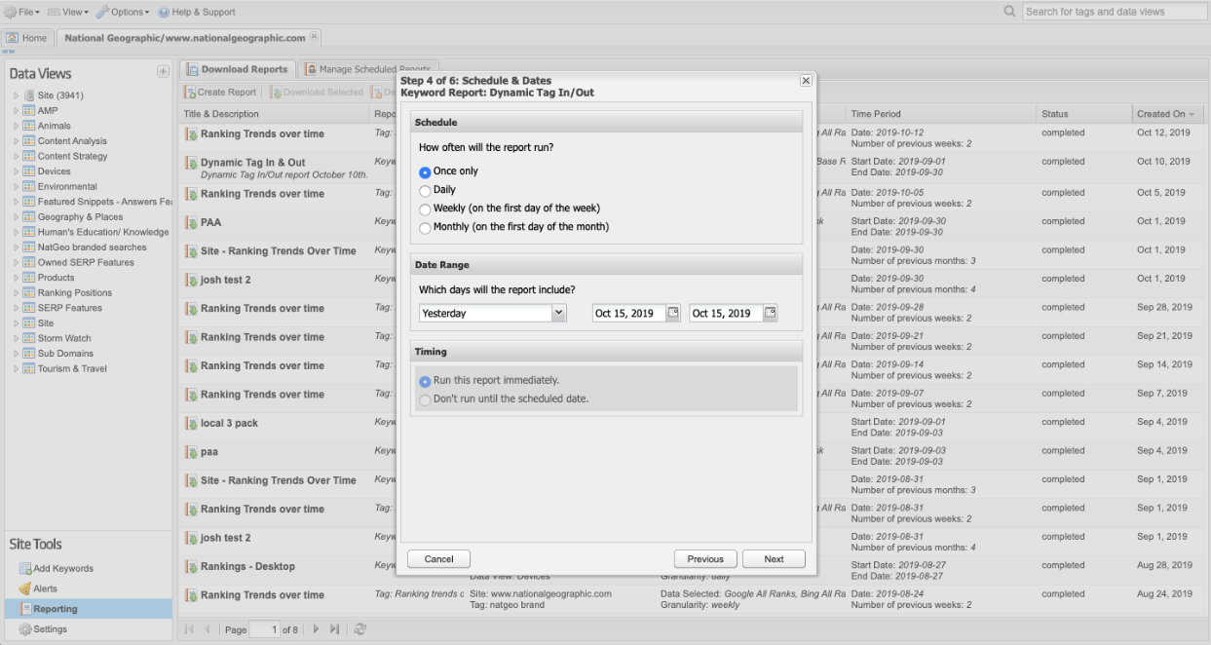Screen dimensions: 1211x645
Task: Click the tag search input field
Action: point(1114,12)
